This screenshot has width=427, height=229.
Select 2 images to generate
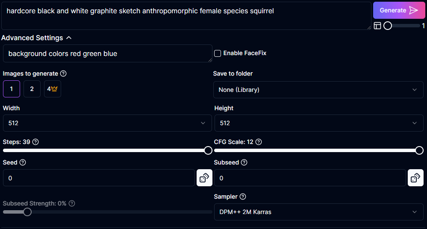(x=32, y=89)
